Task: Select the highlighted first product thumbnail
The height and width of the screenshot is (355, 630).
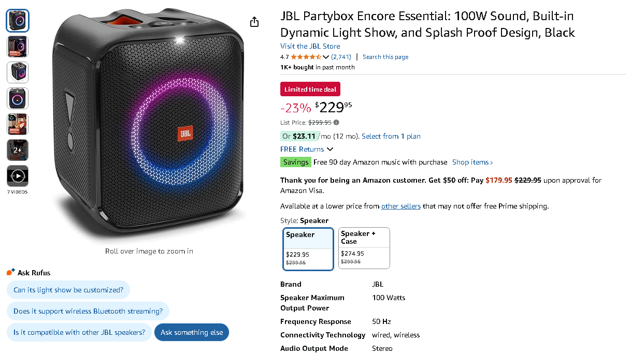Action: [17, 20]
